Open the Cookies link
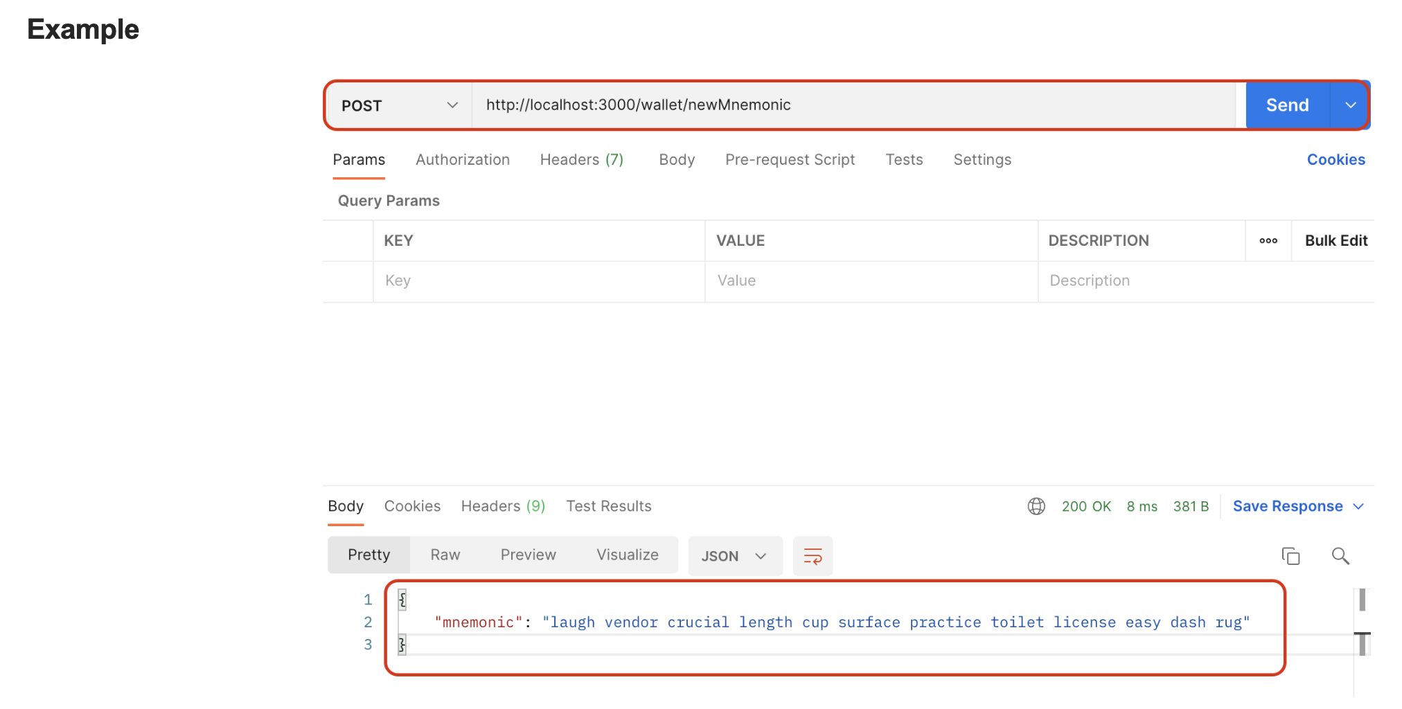 click(1336, 160)
